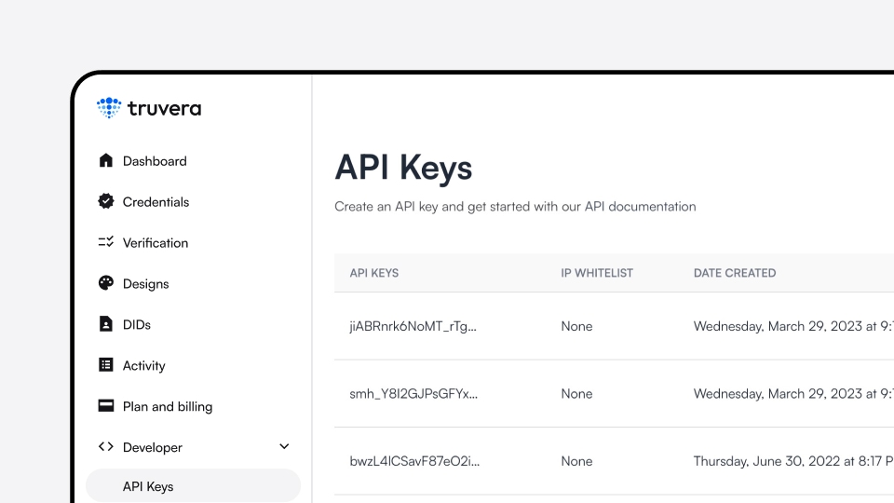Image resolution: width=894 pixels, height=503 pixels.
Task: Click the Truvera logo icon
Action: [x=109, y=108]
